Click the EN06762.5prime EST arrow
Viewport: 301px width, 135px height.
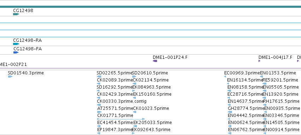[x=230, y=133]
